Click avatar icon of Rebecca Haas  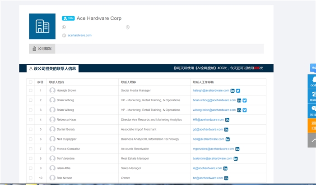52,120
